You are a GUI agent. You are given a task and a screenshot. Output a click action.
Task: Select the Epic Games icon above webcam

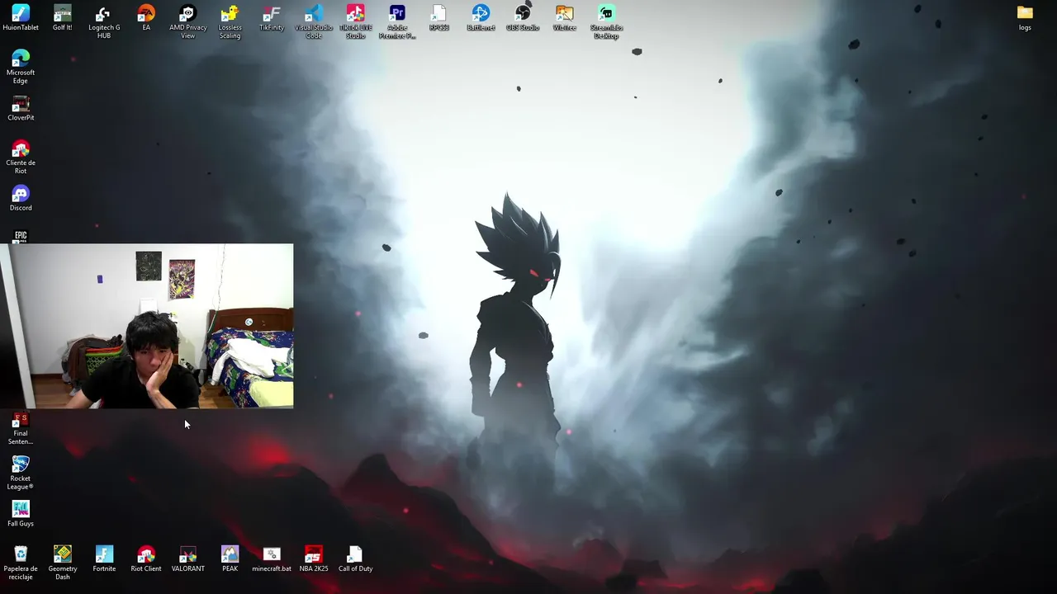21,236
